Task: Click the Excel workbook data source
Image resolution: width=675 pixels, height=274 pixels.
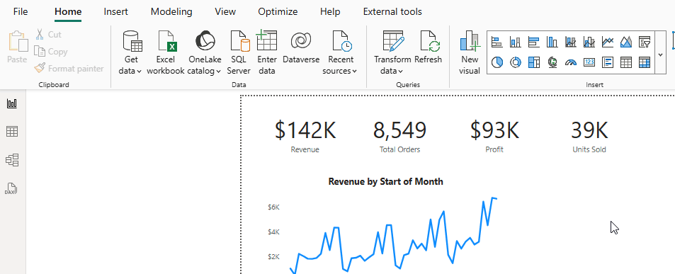Action: (166, 52)
